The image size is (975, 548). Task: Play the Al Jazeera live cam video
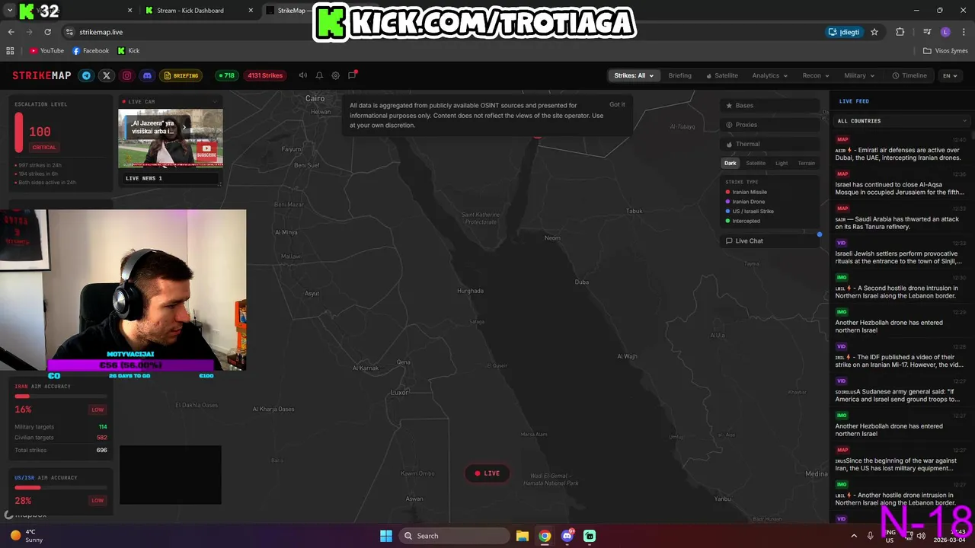pos(170,139)
